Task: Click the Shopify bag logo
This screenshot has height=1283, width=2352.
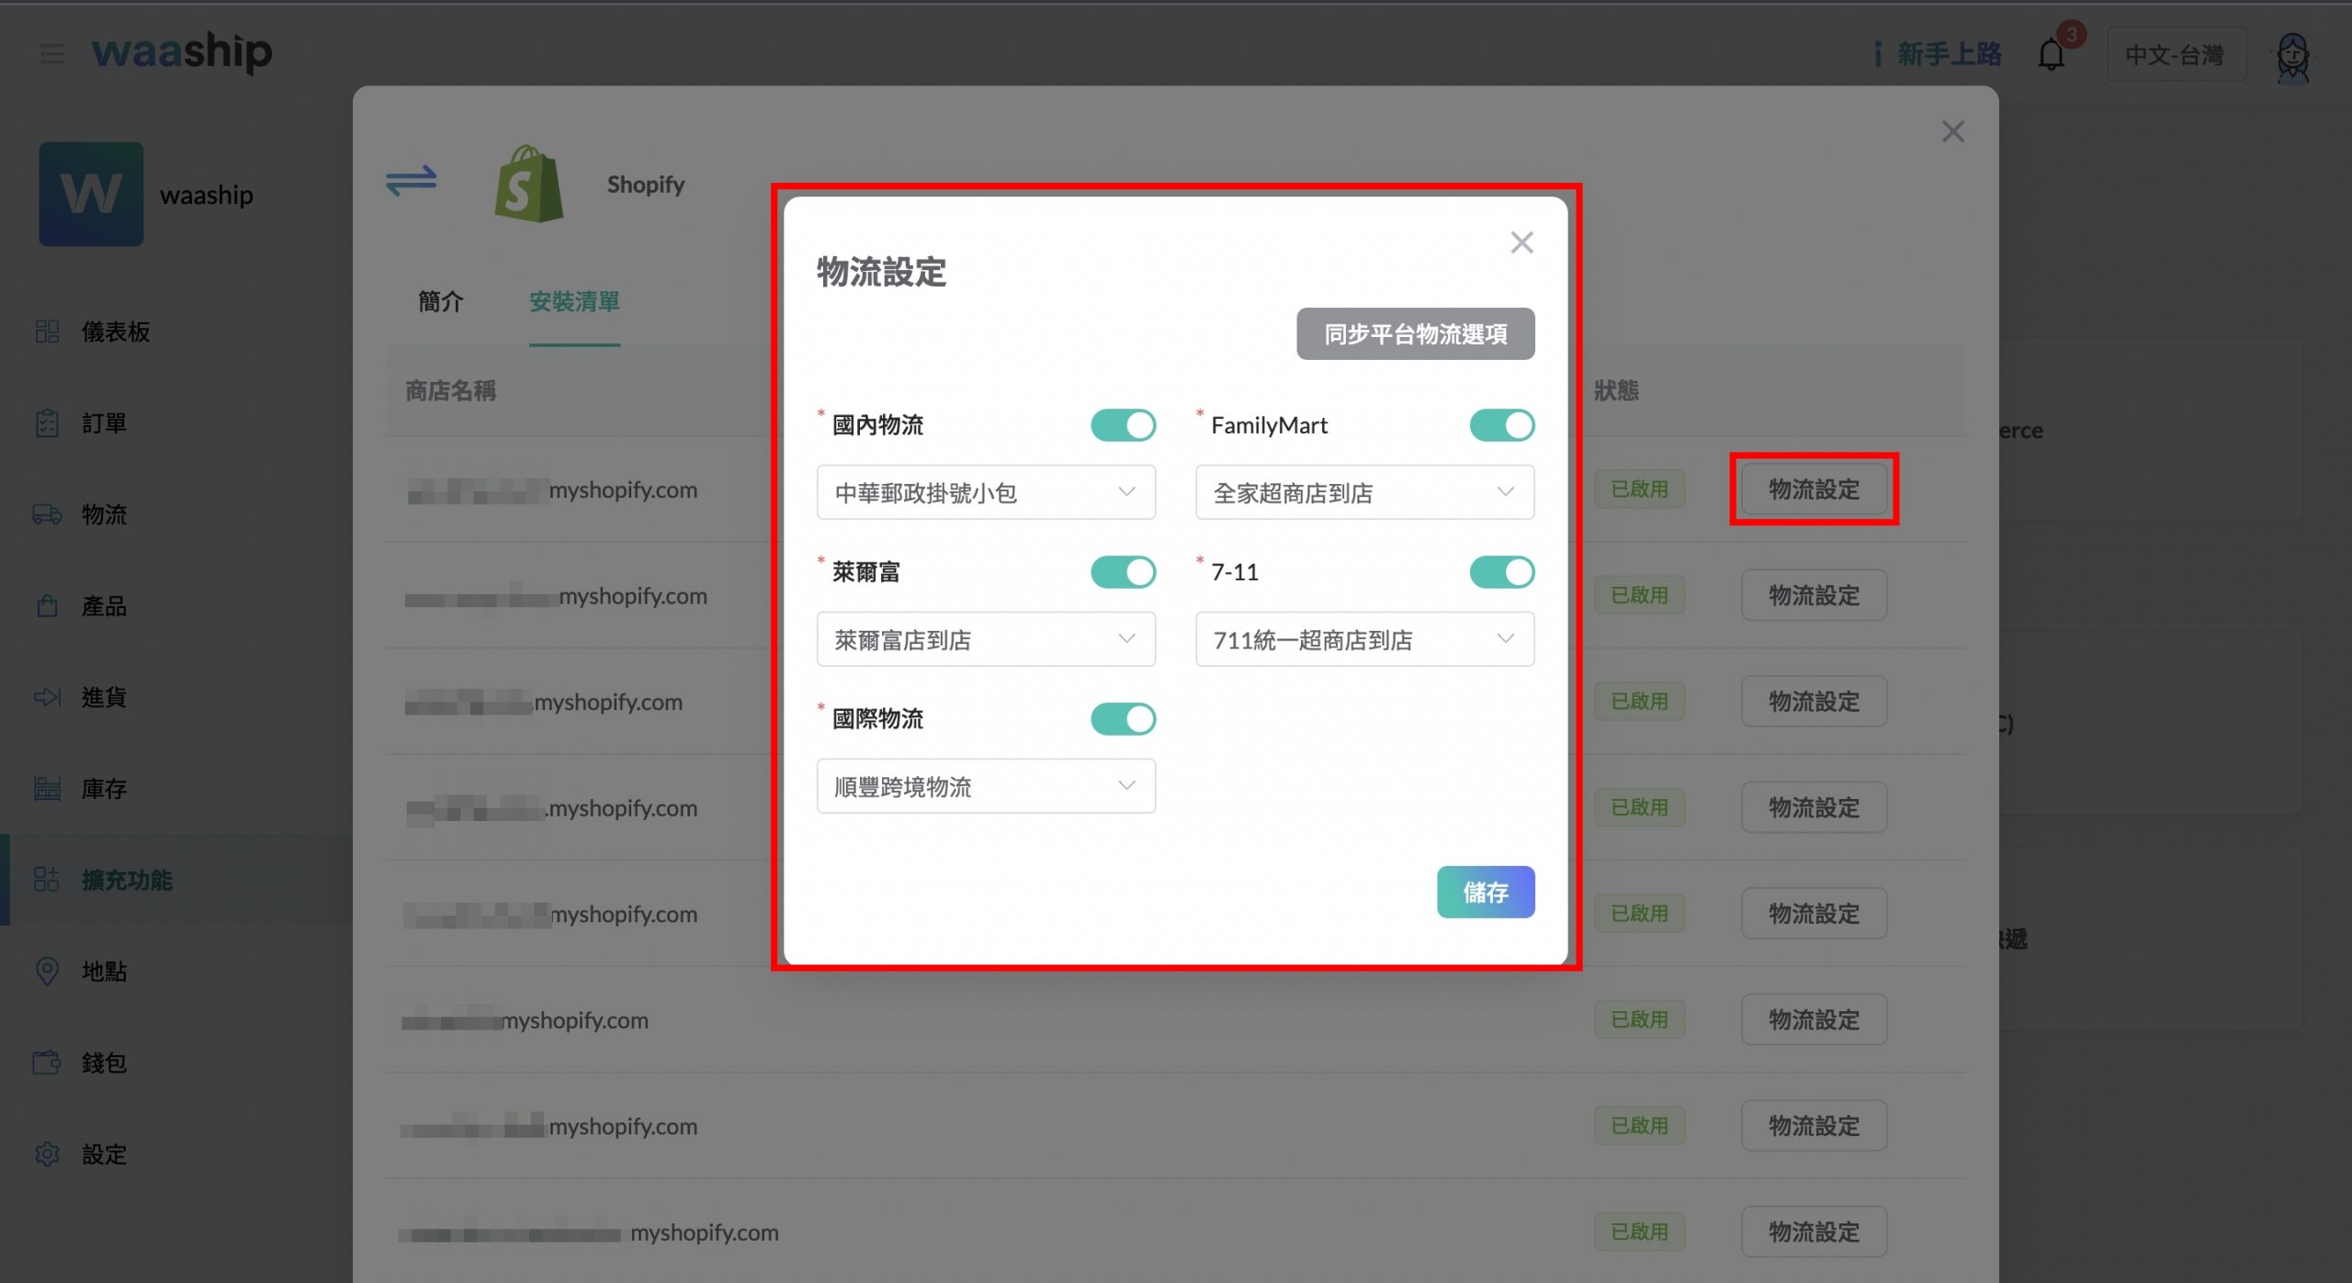Action: [x=528, y=184]
